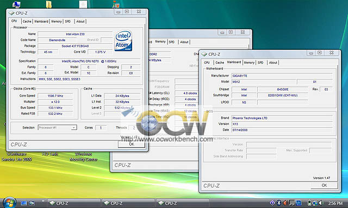Open the blue diamond tray icon
348x208 pixels.
pyautogui.click(x=272, y=203)
